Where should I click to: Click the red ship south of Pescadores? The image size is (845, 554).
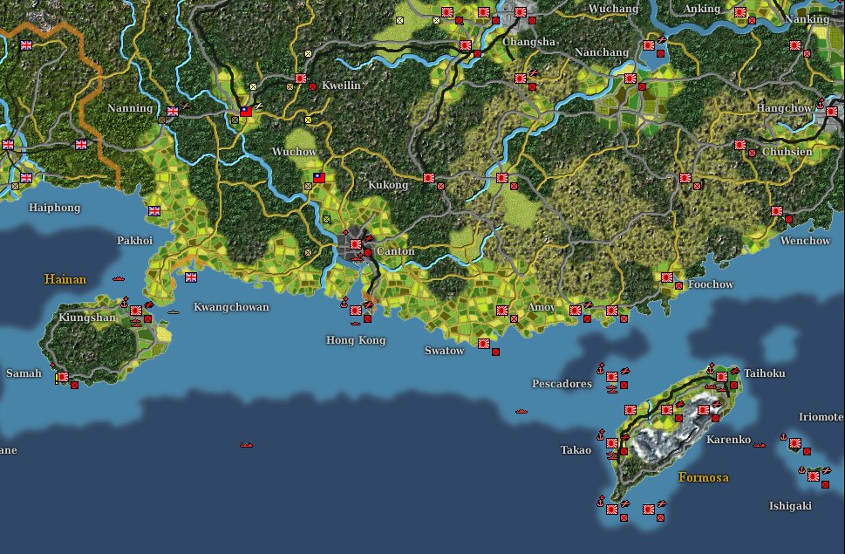(521, 411)
